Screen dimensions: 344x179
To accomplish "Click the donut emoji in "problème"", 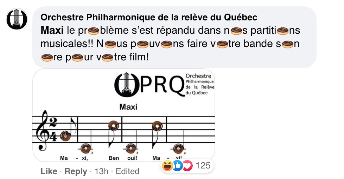I will [94, 31].
